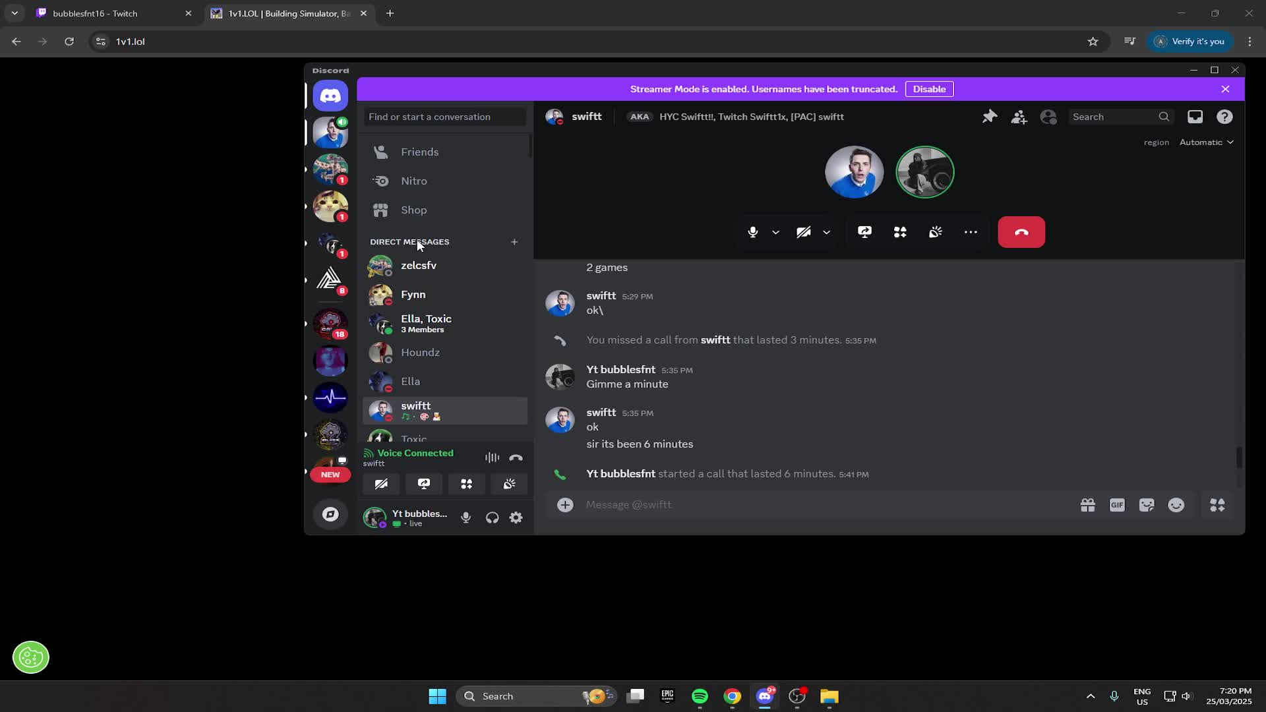Bookmark this page star icon
1266x712 pixels.
(1093, 42)
